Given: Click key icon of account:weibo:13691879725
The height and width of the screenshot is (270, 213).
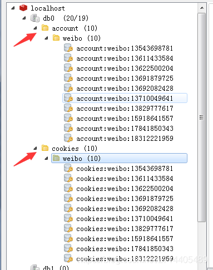Looking at the screenshot, I should pos(68,78).
